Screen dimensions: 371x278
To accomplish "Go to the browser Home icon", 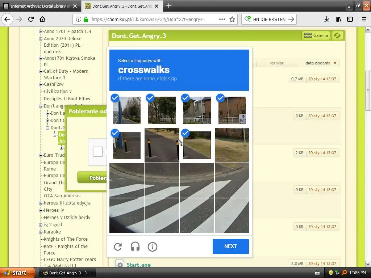I will [x=42, y=19].
